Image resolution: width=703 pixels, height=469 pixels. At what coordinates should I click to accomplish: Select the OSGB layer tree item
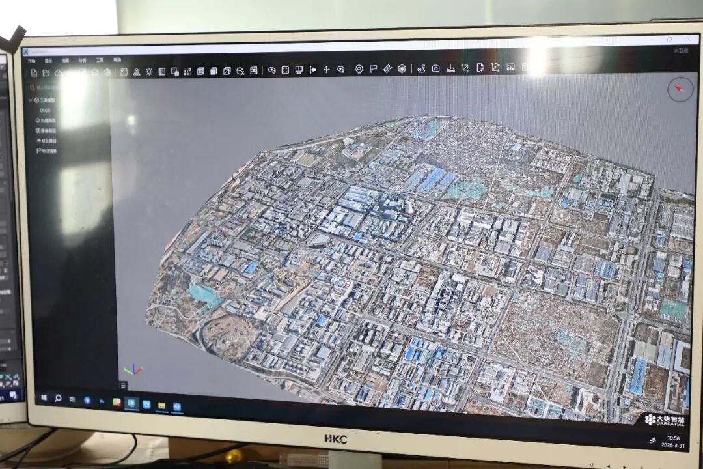(45, 111)
